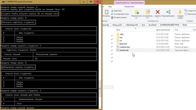Click the Paste shortcut (Вставить ярлык) command

click(x=119, y=17)
